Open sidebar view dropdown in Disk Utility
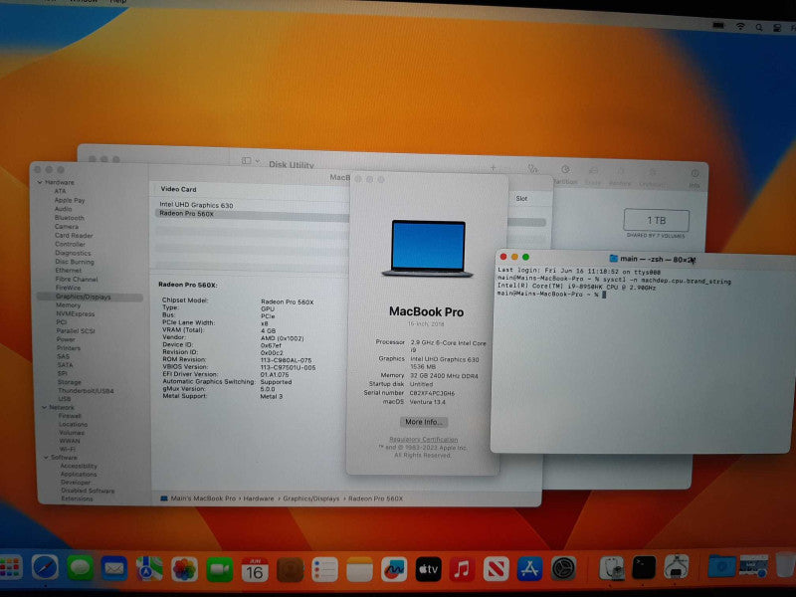The height and width of the screenshot is (597, 796). [x=251, y=161]
